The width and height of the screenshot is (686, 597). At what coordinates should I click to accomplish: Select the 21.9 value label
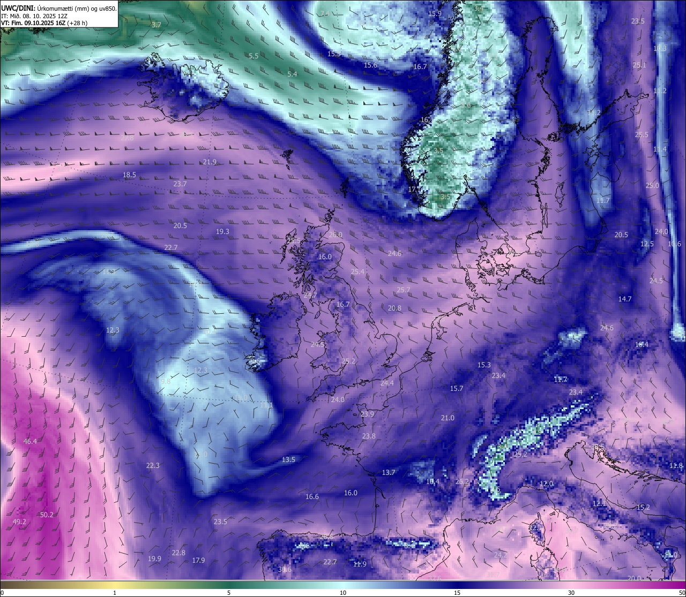210,162
